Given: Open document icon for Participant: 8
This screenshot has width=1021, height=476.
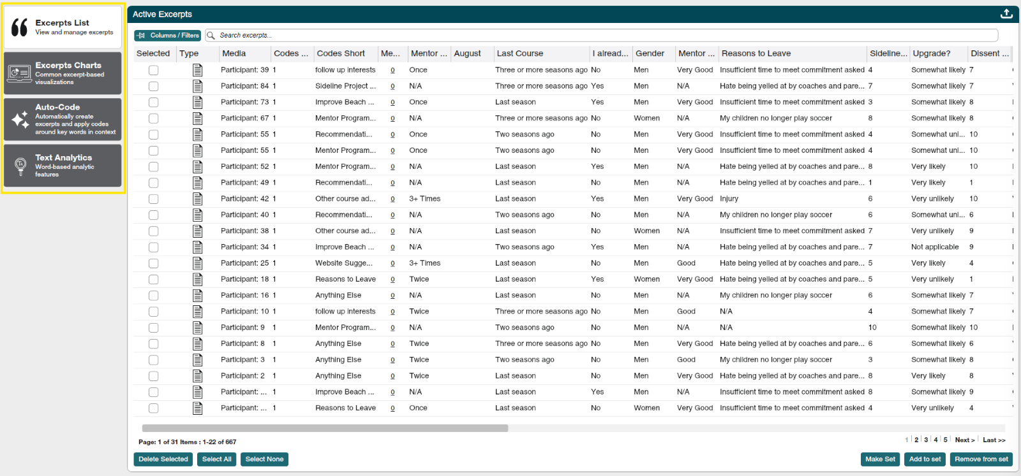Looking at the screenshot, I should coord(198,343).
